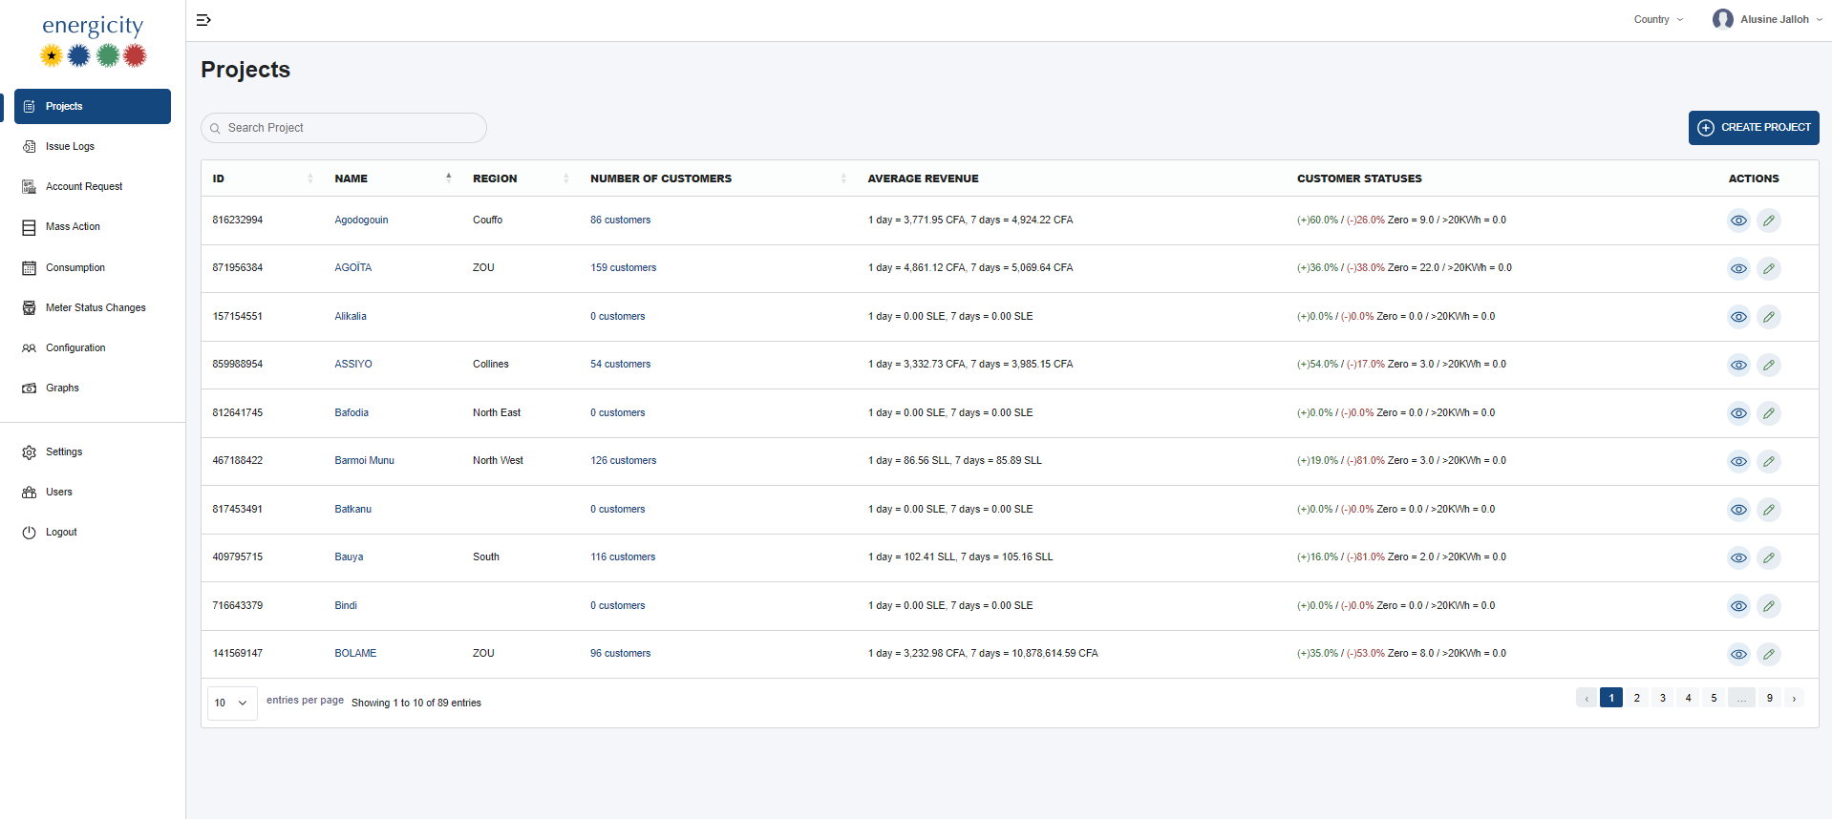The height and width of the screenshot is (819, 1832).
Task: View Agodogouin project details eye icon
Action: [x=1738, y=220]
